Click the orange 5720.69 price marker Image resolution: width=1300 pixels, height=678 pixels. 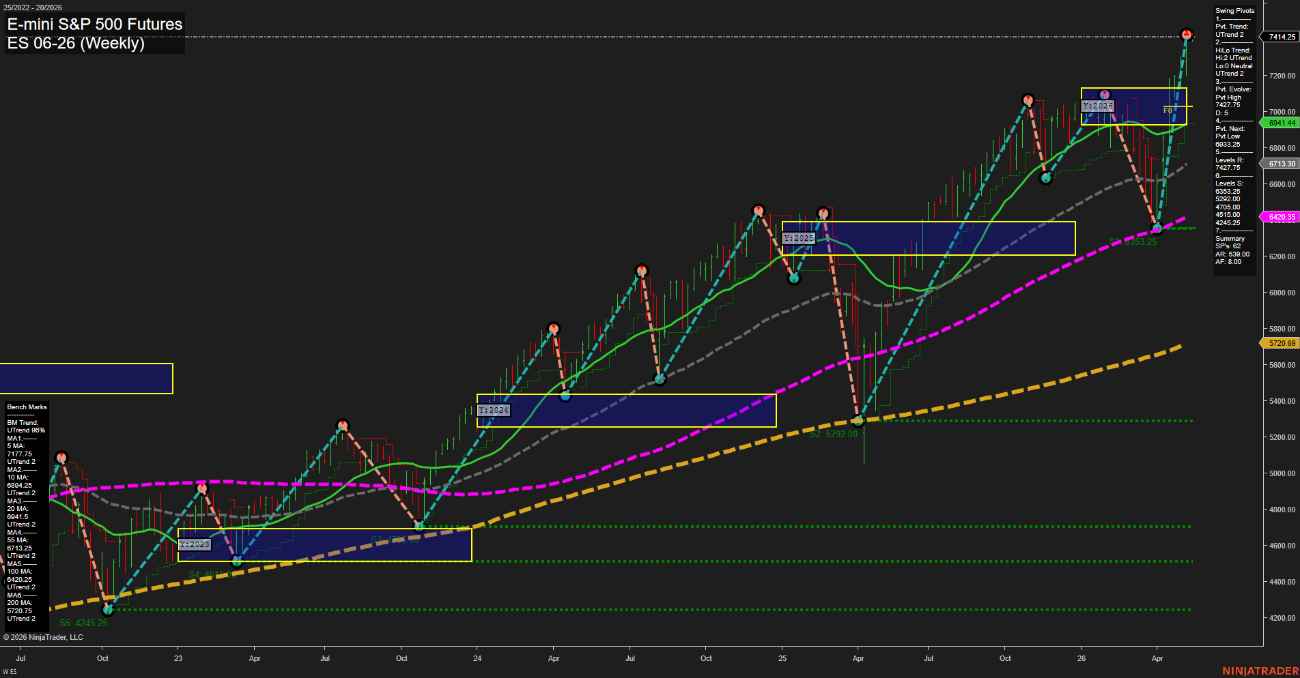click(1280, 343)
